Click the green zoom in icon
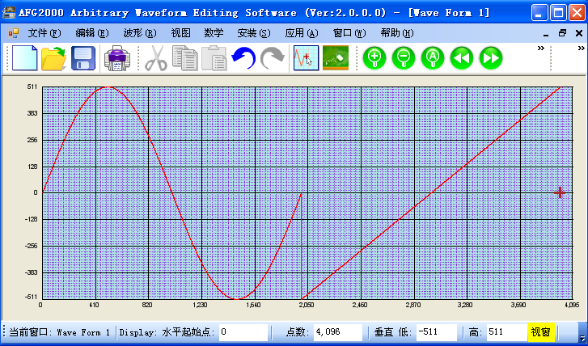The height and width of the screenshot is (346, 588). coord(374,58)
